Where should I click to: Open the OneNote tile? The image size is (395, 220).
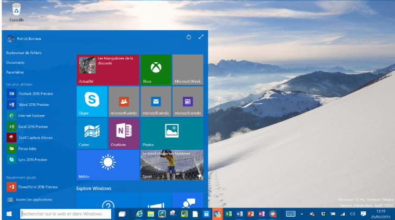124,133
